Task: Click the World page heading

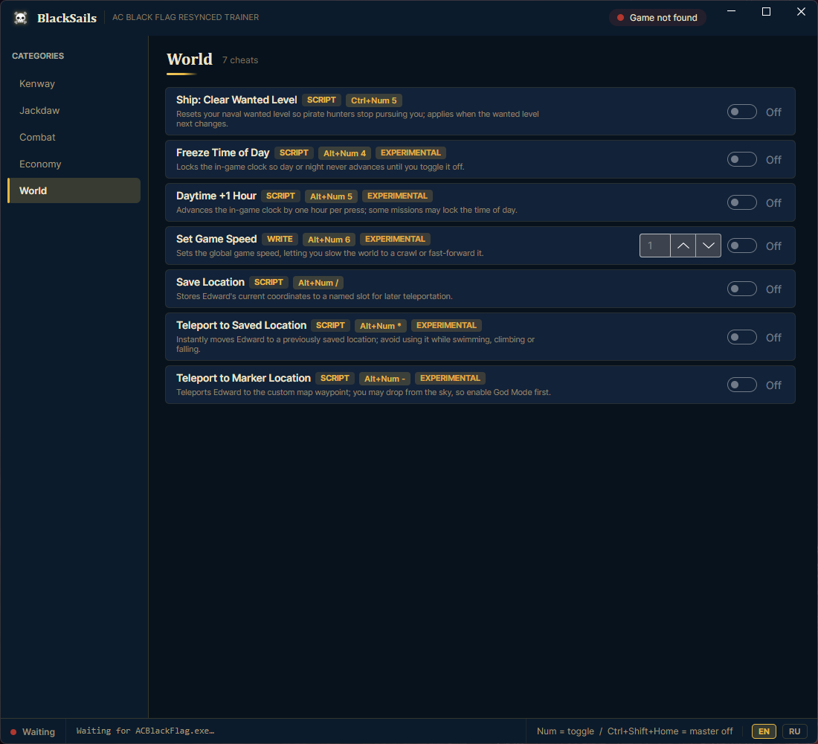Action: click(190, 59)
